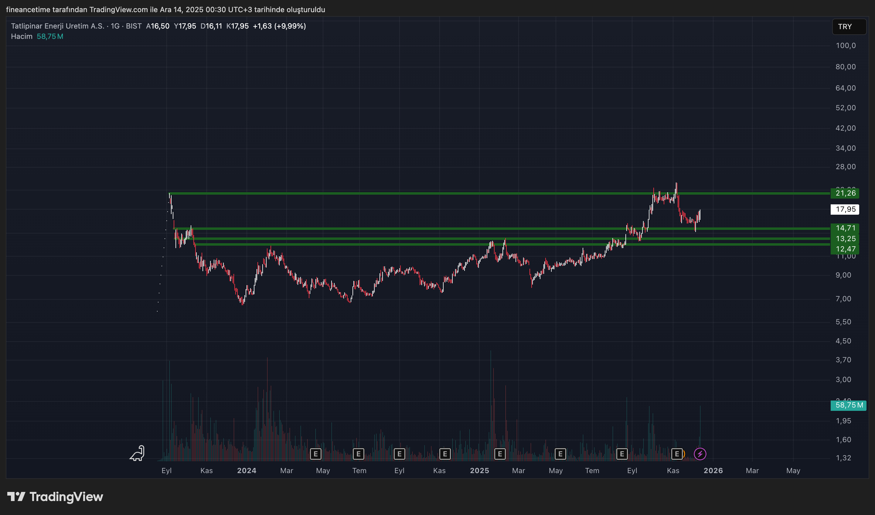Click the teal 58,75 M volume label
The width and height of the screenshot is (875, 515).
(848, 405)
